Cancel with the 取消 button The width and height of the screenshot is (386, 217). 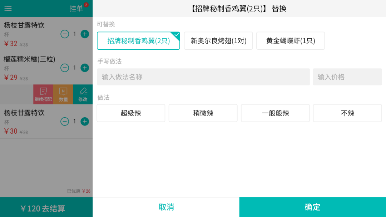click(166, 207)
